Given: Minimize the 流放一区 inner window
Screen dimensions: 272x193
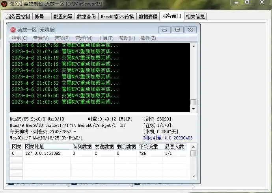Looking at the screenshot, I should point(164,30).
